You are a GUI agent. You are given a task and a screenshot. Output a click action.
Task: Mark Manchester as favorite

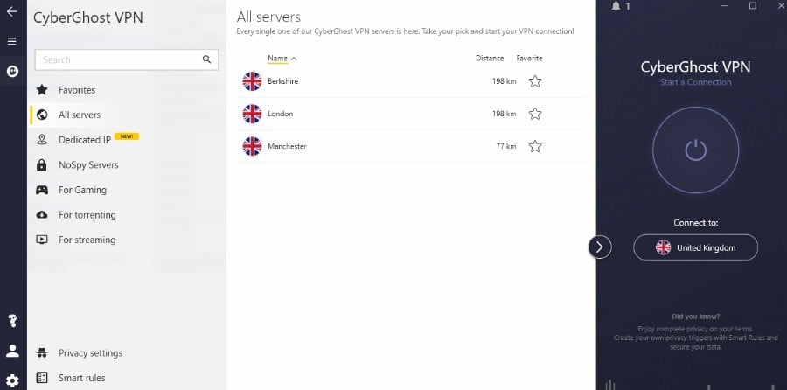click(x=535, y=146)
